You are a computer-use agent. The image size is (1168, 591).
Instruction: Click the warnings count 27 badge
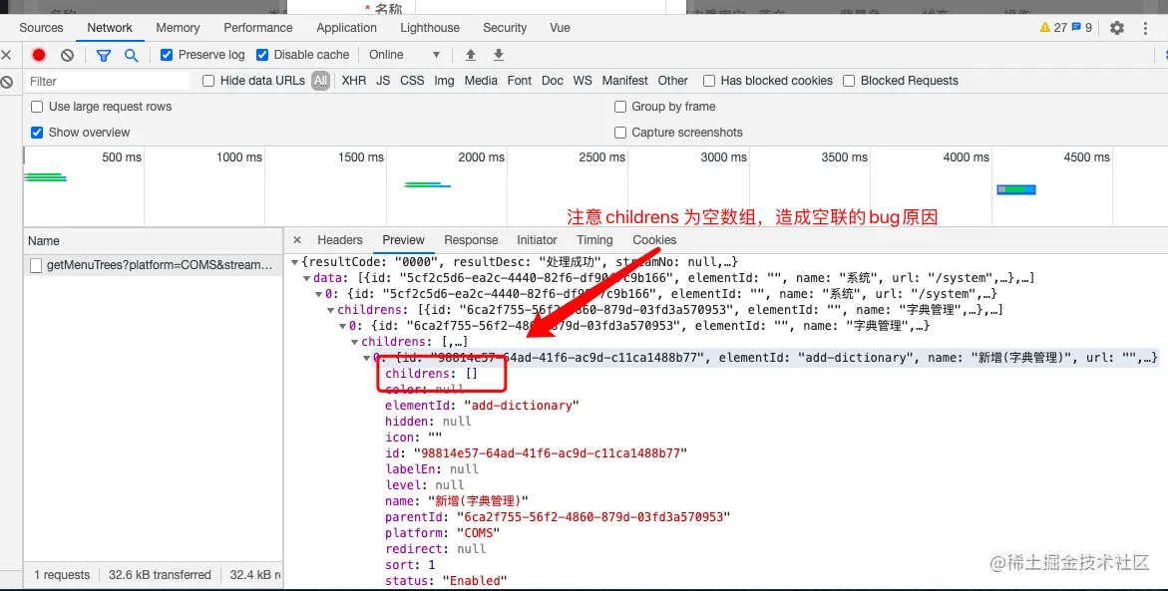tap(1053, 28)
